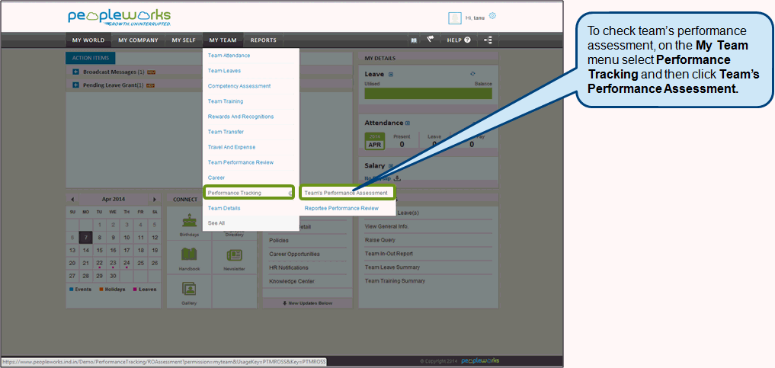Click the green Leave balance bar
The width and height of the screenshot is (775, 368).
pos(428,94)
